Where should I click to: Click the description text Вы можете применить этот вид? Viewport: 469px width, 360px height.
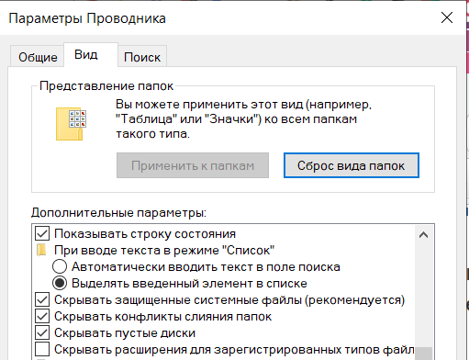(x=243, y=119)
